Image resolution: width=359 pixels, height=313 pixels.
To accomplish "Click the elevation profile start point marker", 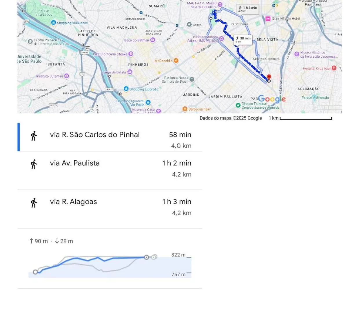I will [35, 272].
